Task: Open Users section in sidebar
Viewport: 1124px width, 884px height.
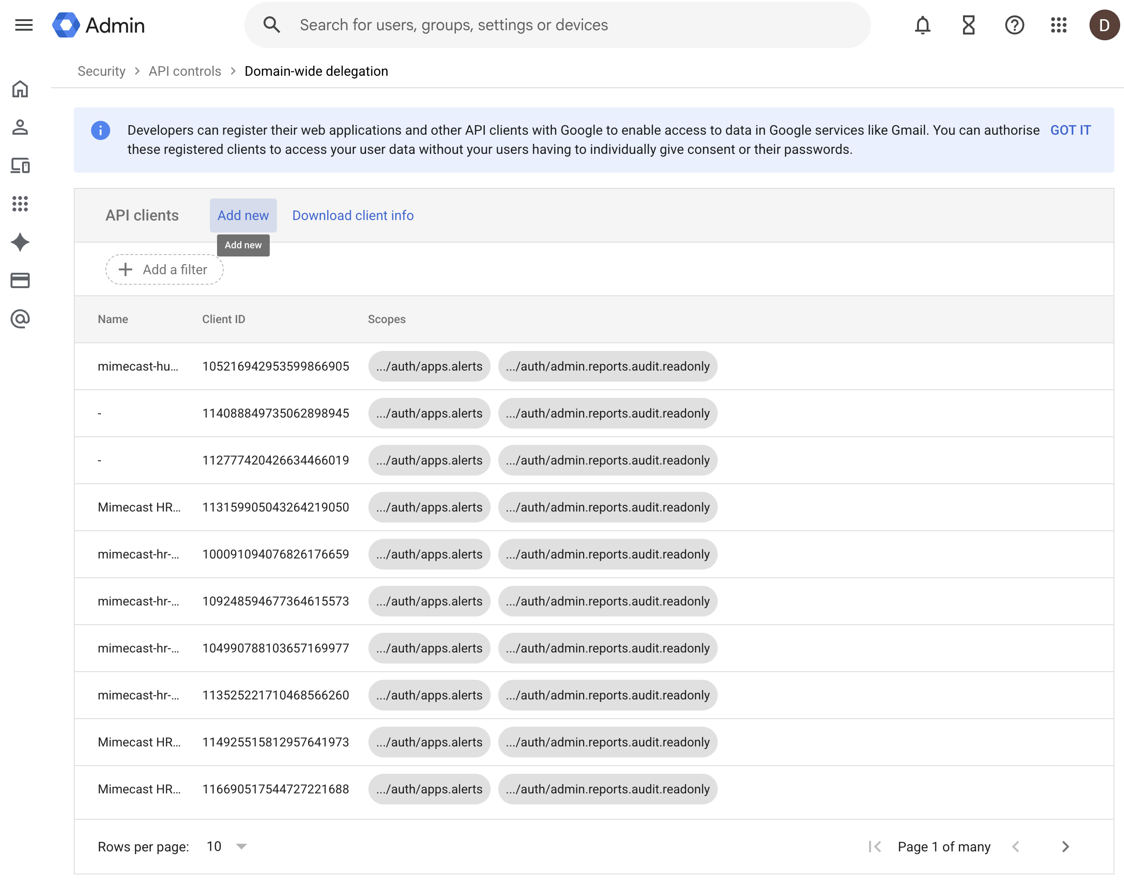Action: point(20,128)
